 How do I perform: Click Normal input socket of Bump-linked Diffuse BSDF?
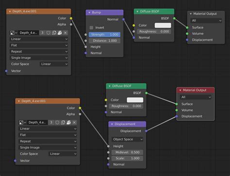pos(134,38)
